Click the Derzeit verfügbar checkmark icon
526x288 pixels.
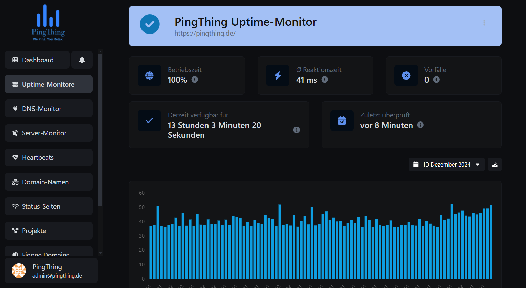click(x=149, y=120)
